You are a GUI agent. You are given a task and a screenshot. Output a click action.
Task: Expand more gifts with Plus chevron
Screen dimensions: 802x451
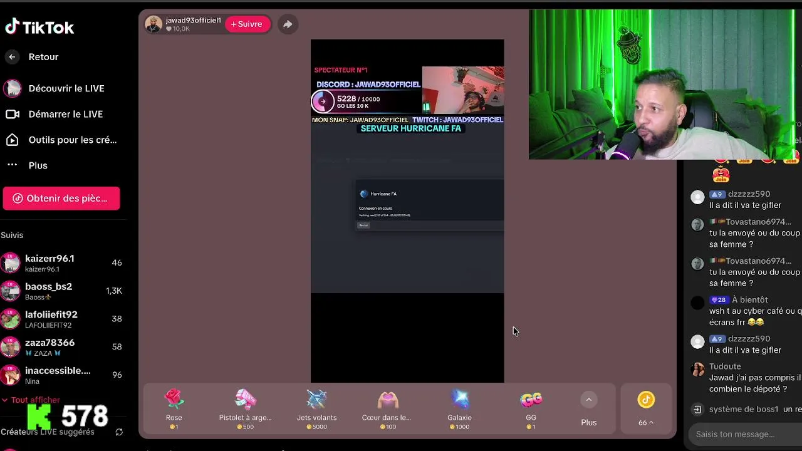588,400
